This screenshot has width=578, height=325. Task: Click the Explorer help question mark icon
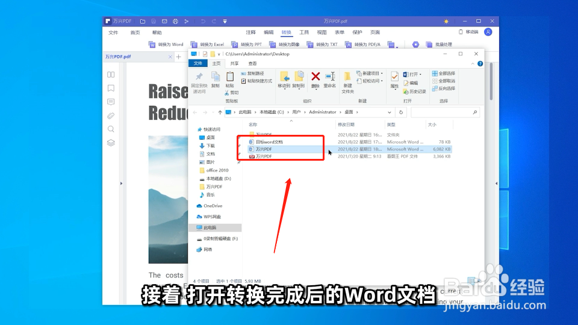[480, 64]
